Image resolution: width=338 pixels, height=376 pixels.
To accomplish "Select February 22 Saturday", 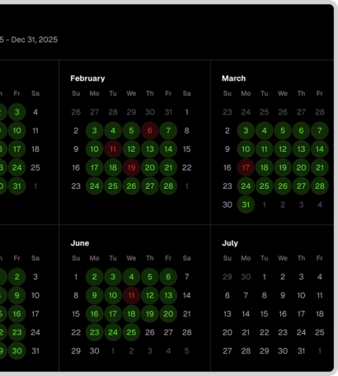I will coord(186,167).
